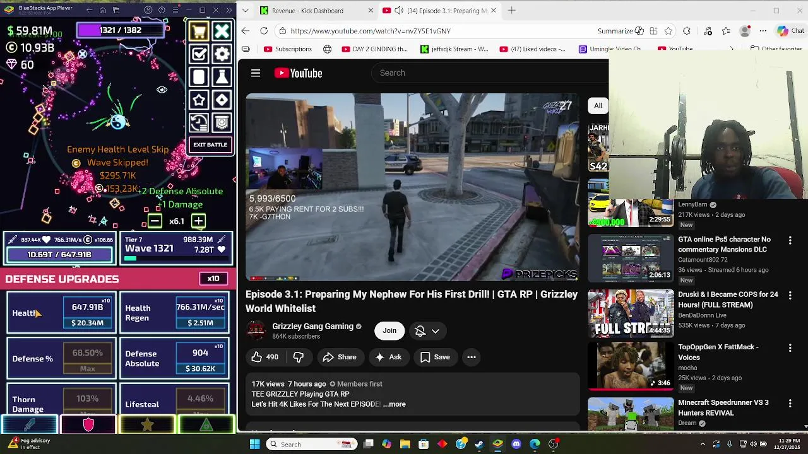The width and height of the screenshot is (808, 454).
Task: Open YouTube guide hamburger menu
Action: click(256, 73)
